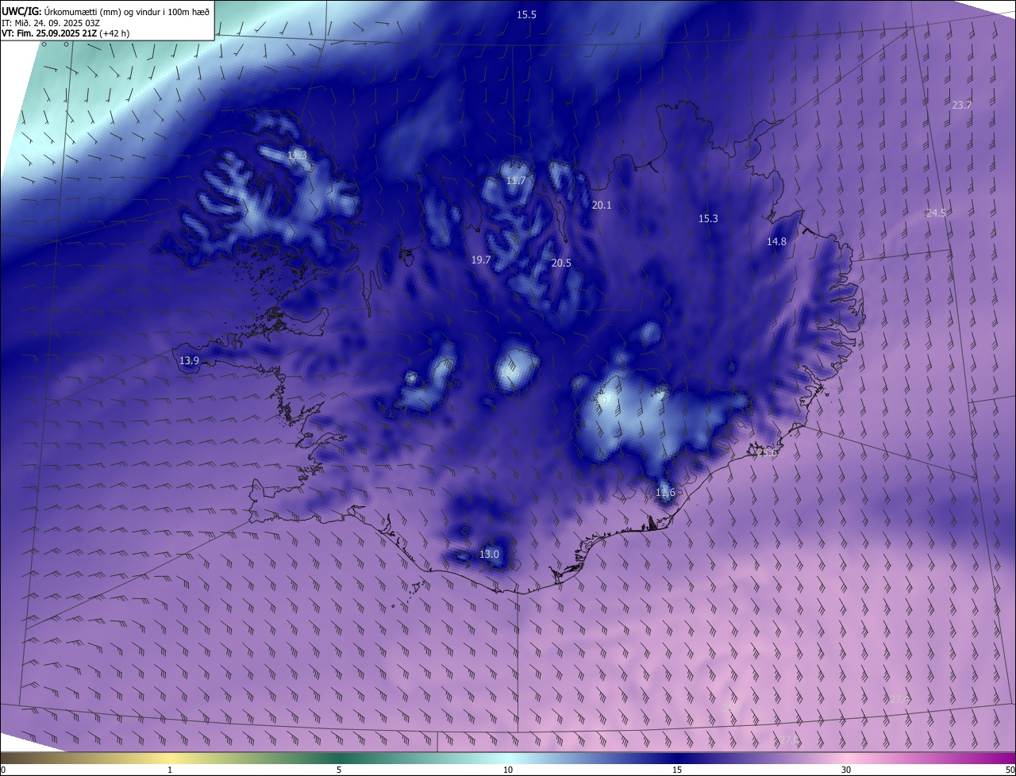Screen dimensions: 1016x776
Task: Click the 20.1 value label on the map
Action: pos(602,205)
